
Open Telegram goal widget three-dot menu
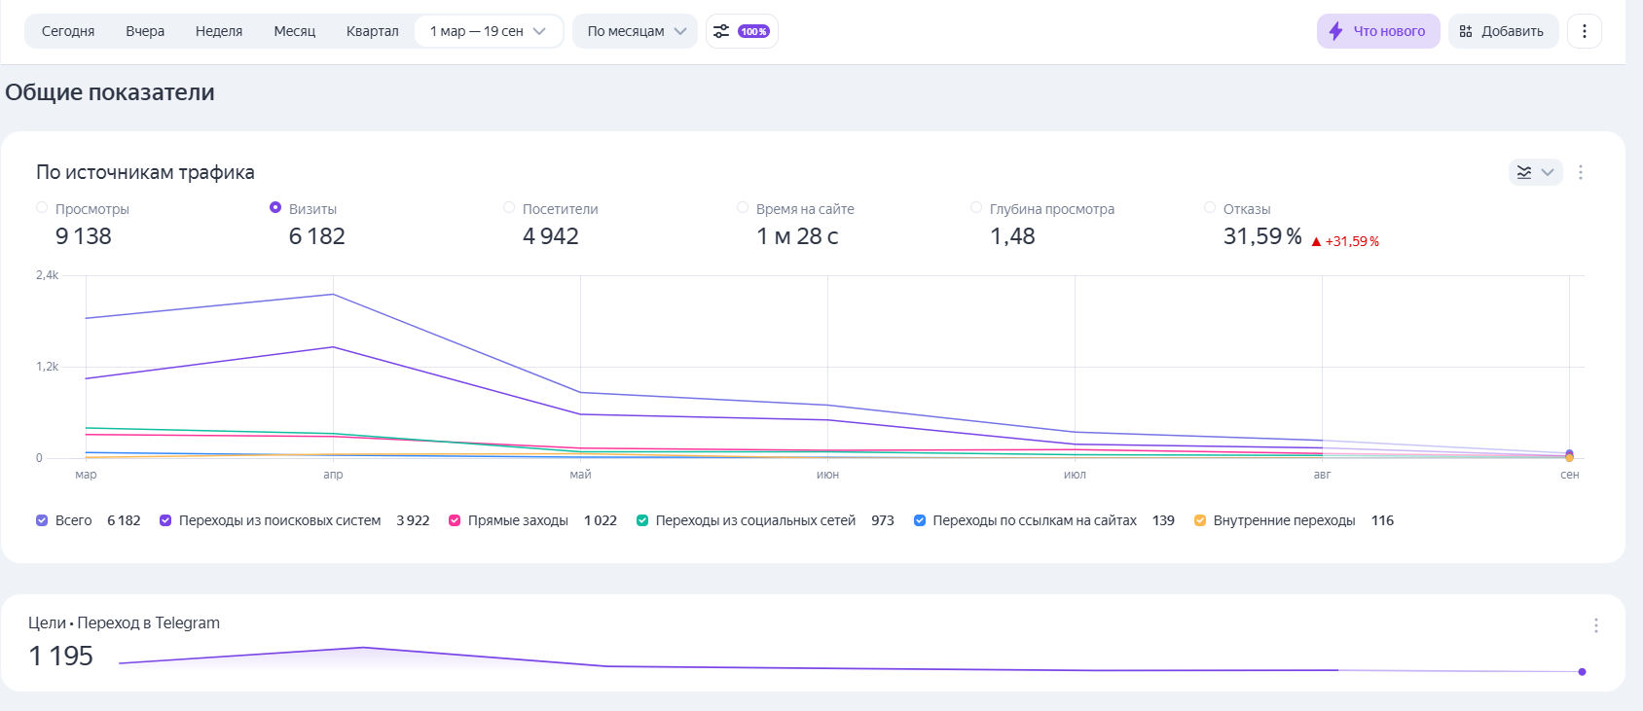tap(1595, 625)
